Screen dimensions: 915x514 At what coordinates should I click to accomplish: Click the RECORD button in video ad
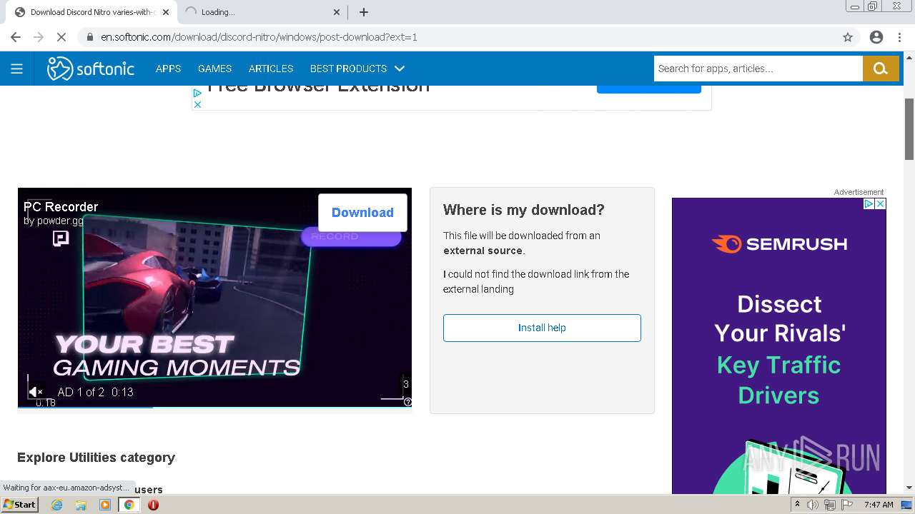(351, 237)
